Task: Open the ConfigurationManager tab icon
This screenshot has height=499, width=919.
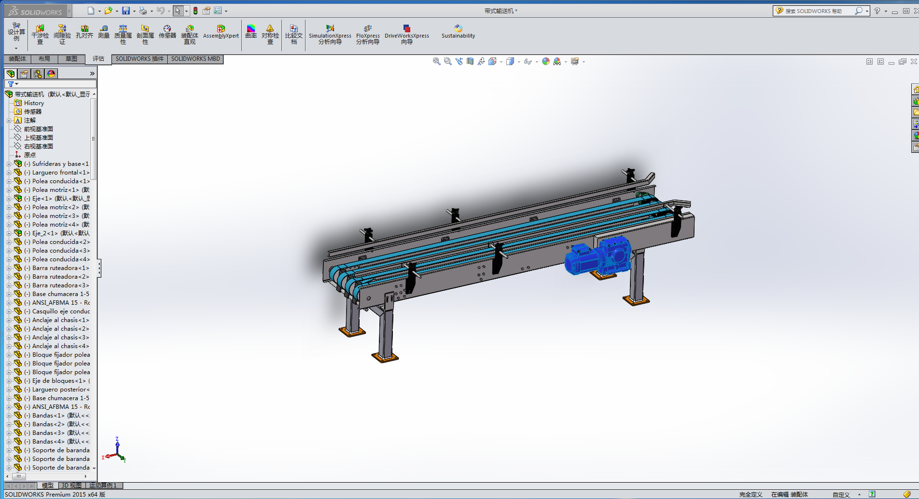Action: coord(38,74)
